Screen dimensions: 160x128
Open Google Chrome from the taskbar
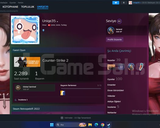pos(102,125)
